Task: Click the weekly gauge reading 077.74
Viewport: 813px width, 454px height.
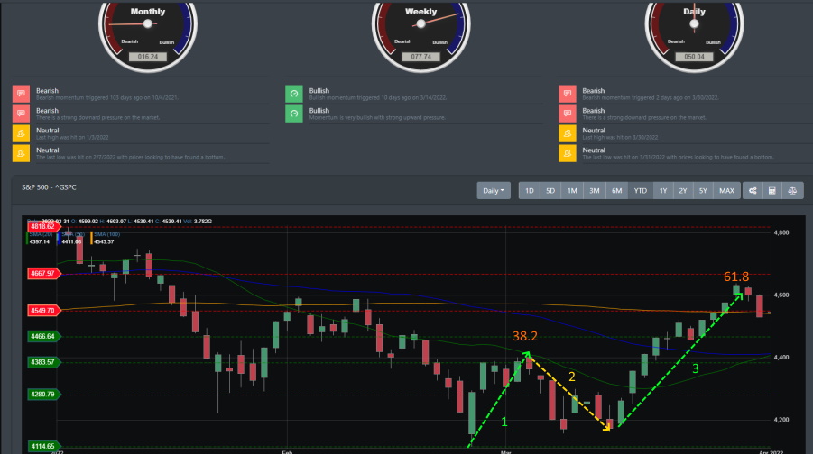Action: (421, 57)
